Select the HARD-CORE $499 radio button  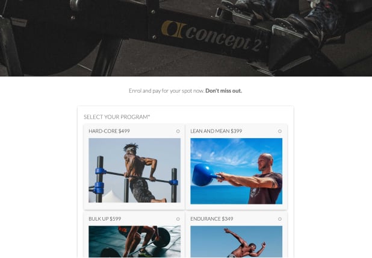[178, 131]
